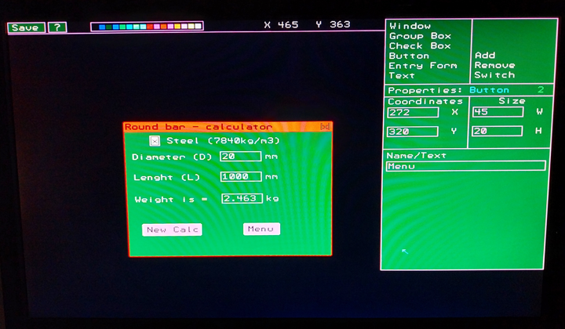
Task: Click the Diameter (D) input field
Action: (x=240, y=157)
